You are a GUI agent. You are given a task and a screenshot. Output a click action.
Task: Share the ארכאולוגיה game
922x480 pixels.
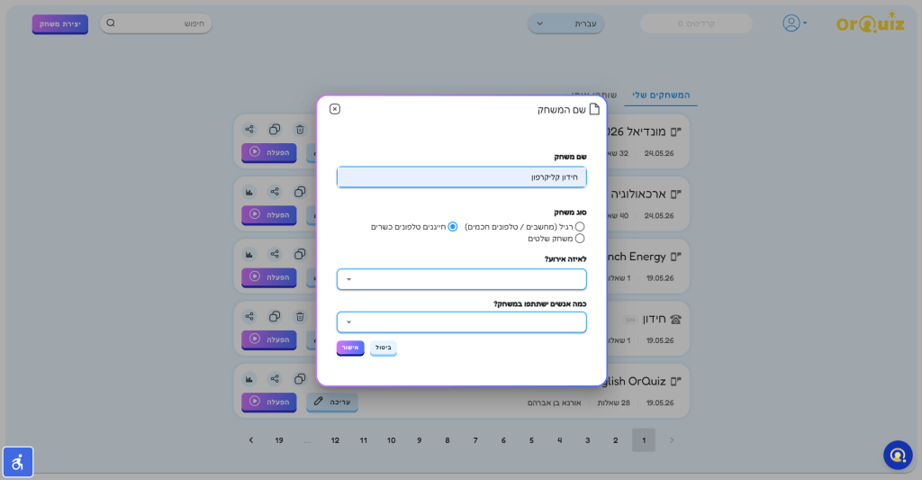click(275, 192)
